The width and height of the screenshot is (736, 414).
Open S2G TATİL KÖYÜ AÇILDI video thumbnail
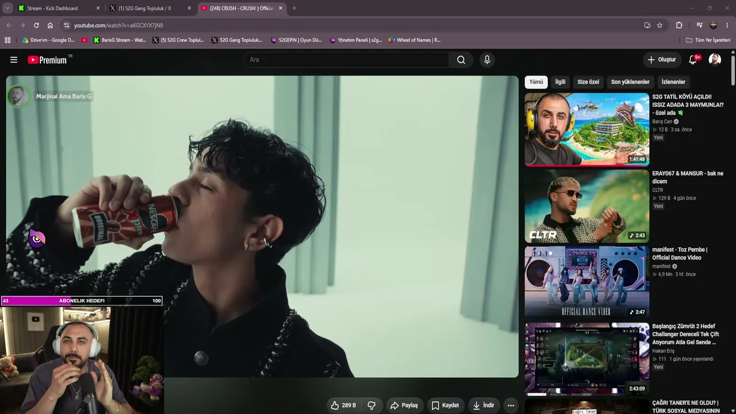coord(587,129)
